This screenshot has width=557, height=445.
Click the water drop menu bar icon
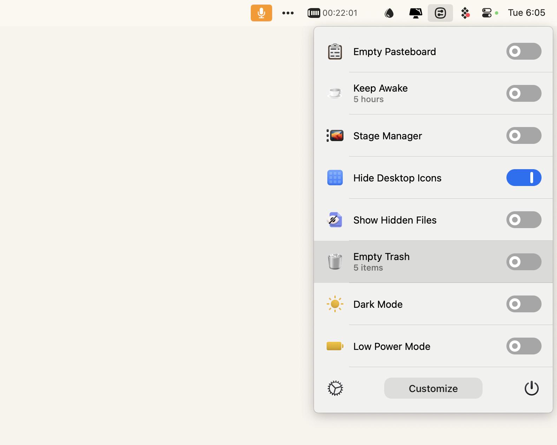click(x=389, y=13)
